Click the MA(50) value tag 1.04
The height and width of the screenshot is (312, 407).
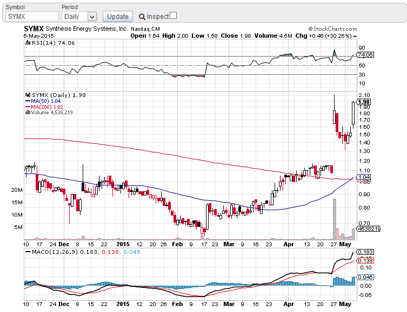coord(363,177)
